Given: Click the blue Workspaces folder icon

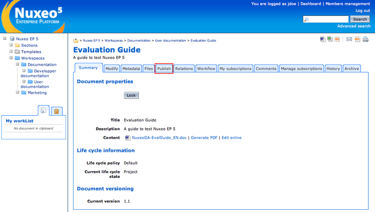Looking at the screenshot, I should click(17, 58).
